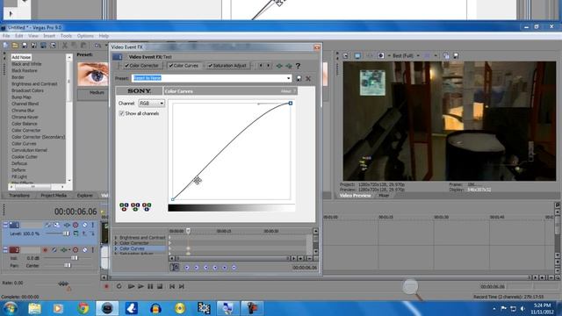The width and height of the screenshot is (562, 316).
Task: Toggle solo on video track 1
Action: (92, 225)
